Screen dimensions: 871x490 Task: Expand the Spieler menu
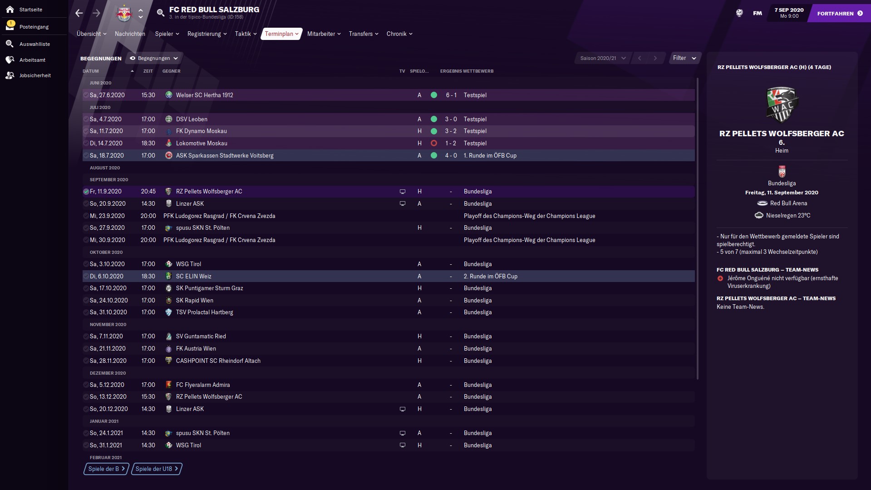point(167,34)
